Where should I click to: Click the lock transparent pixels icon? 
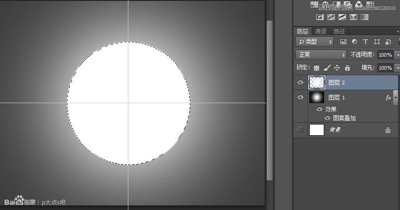317,68
